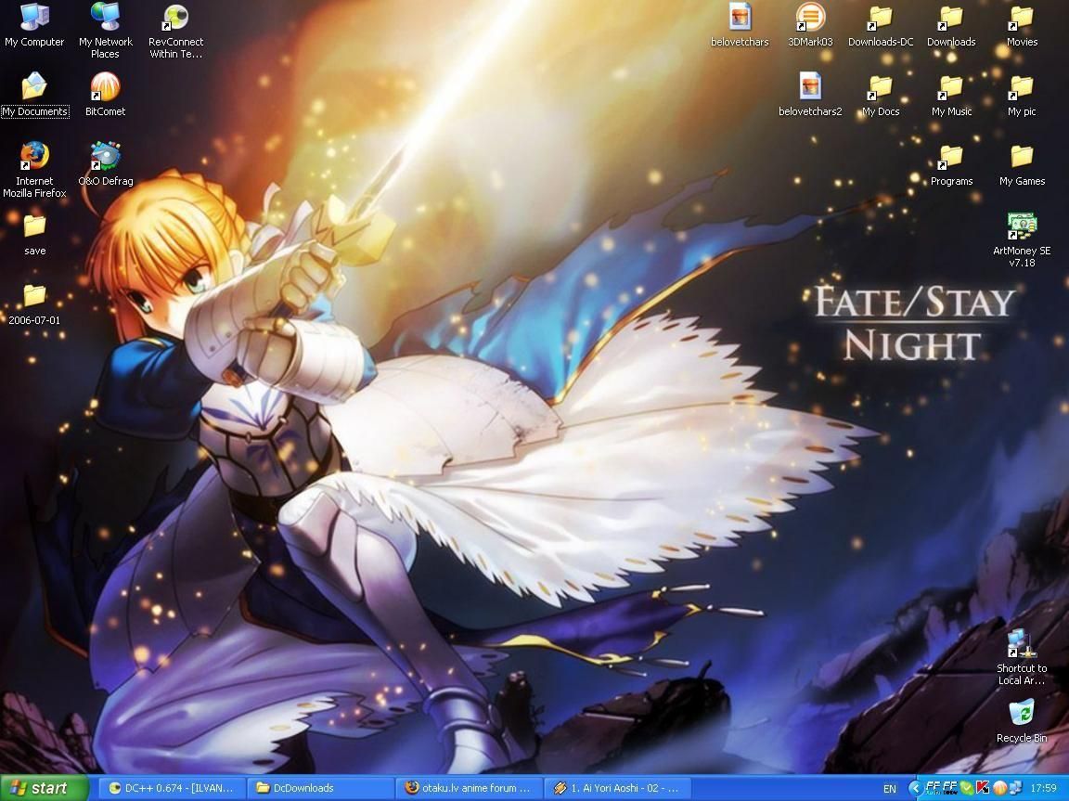Viewport: 1069px width, 801px height.
Task: Click the Kaspersky tray icon
Action: 983,788
